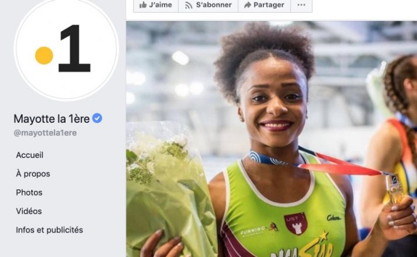
Task: Go to Accueil in the sidebar
Action: pos(29,155)
